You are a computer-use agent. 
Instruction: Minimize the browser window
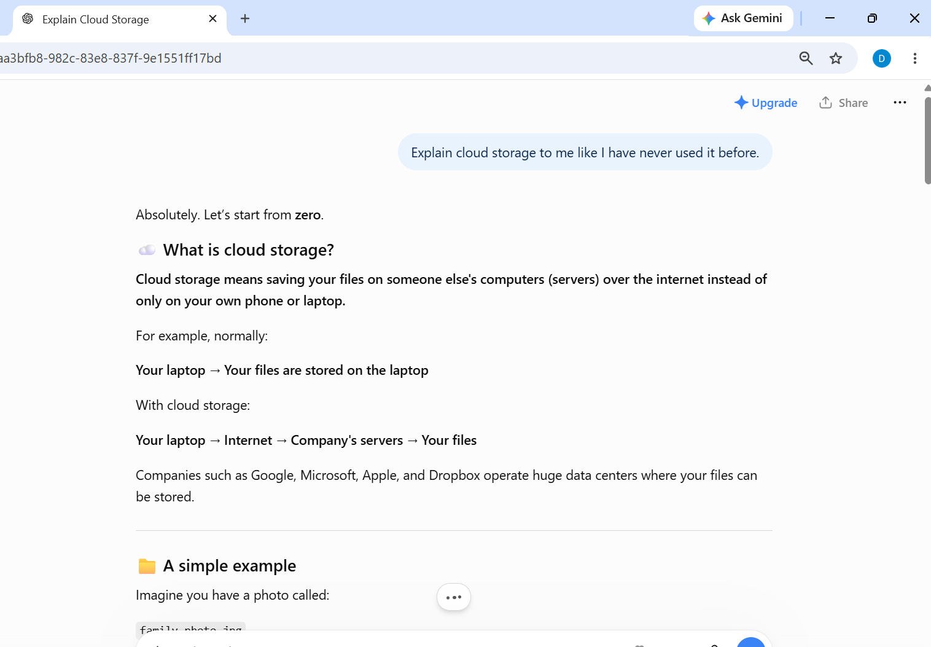[x=830, y=18]
